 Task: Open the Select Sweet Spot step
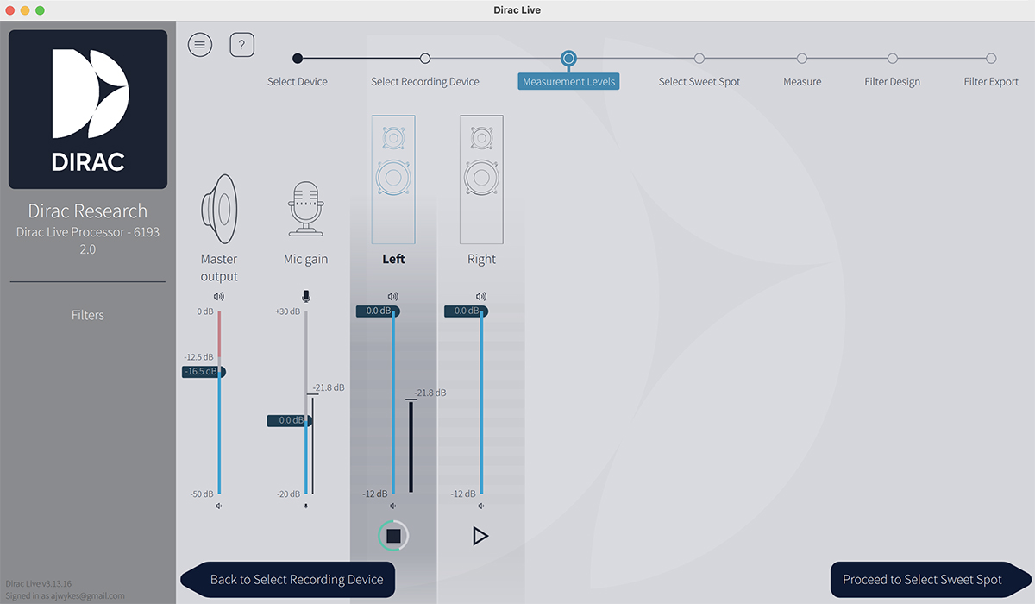[x=699, y=59]
